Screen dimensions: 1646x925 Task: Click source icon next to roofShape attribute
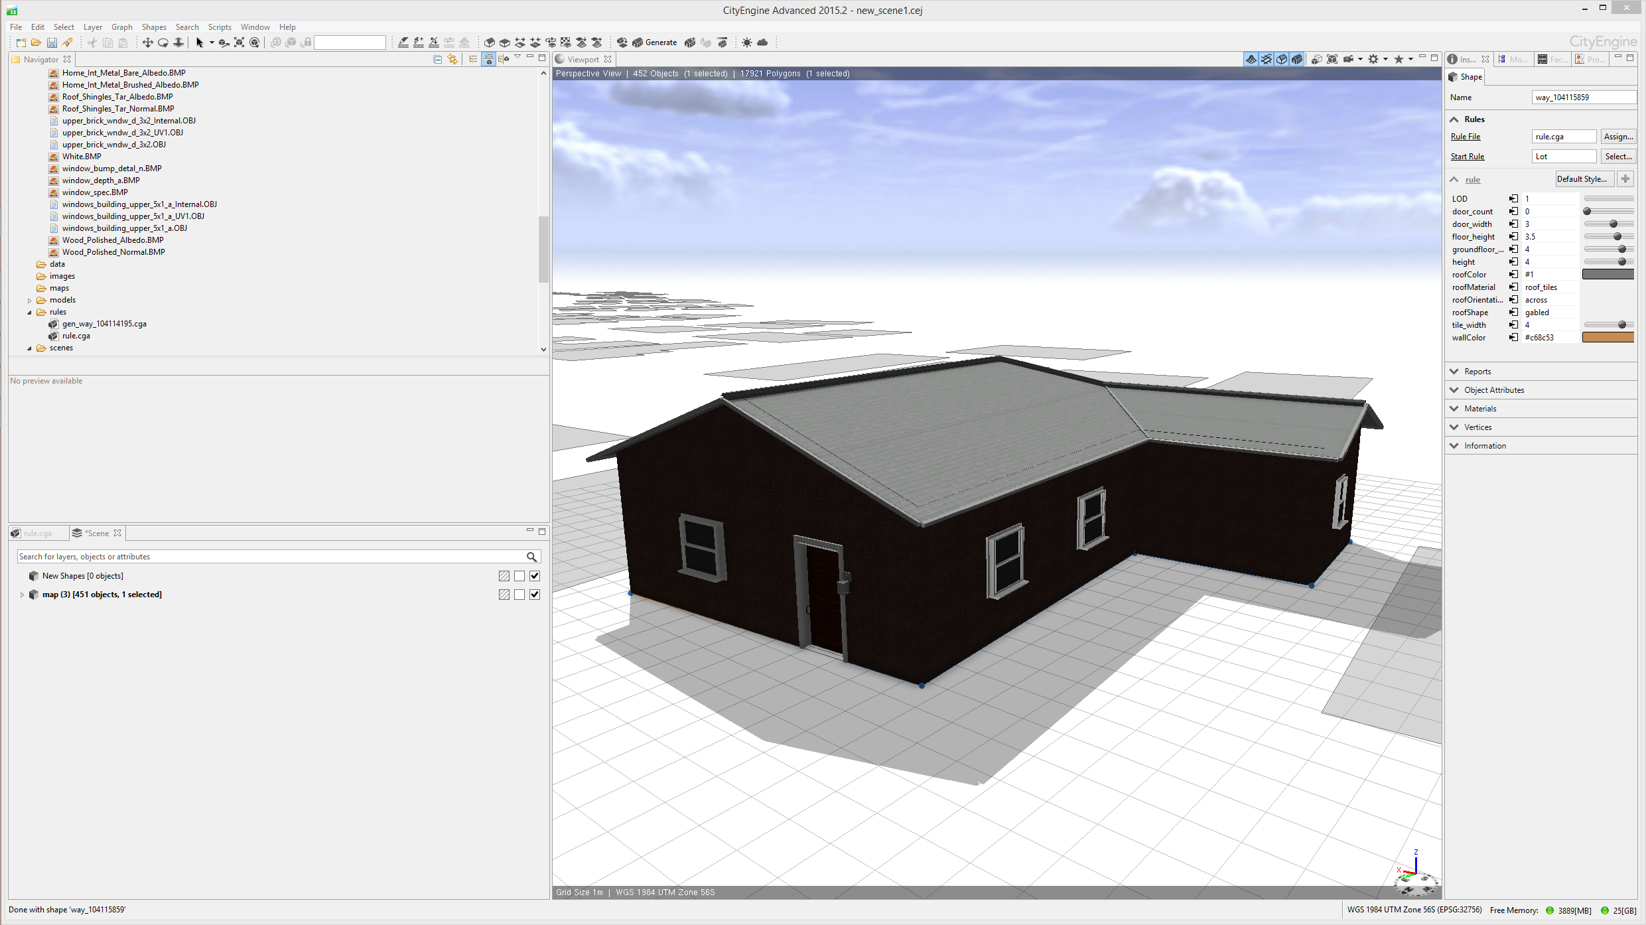coord(1513,313)
